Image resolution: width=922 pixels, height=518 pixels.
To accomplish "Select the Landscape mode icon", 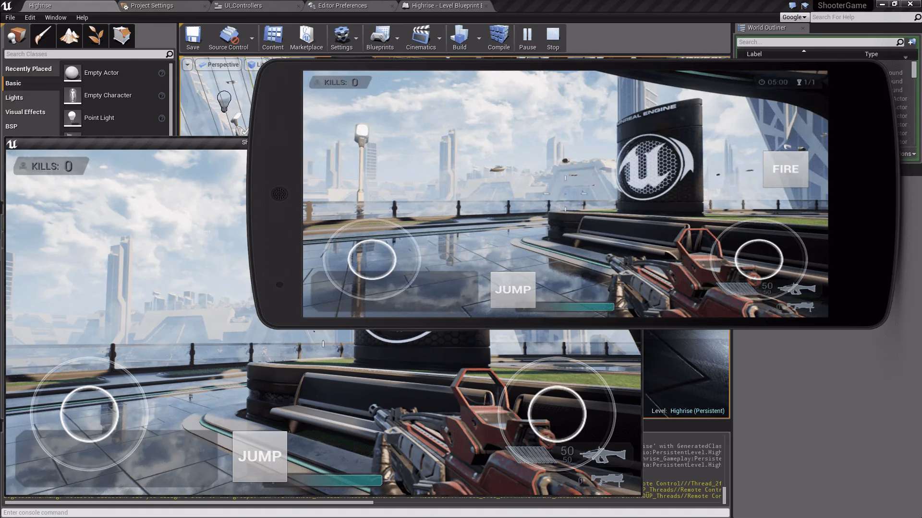I will coord(69,36).
